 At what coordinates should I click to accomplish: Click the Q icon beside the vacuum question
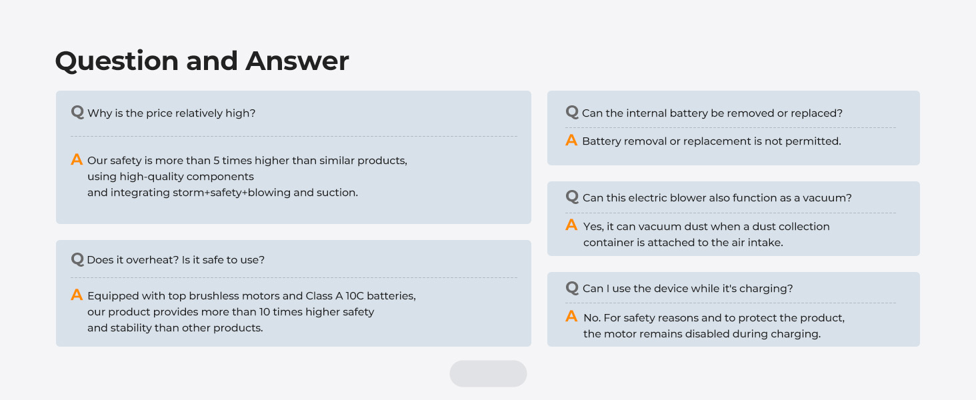[572, 197]
